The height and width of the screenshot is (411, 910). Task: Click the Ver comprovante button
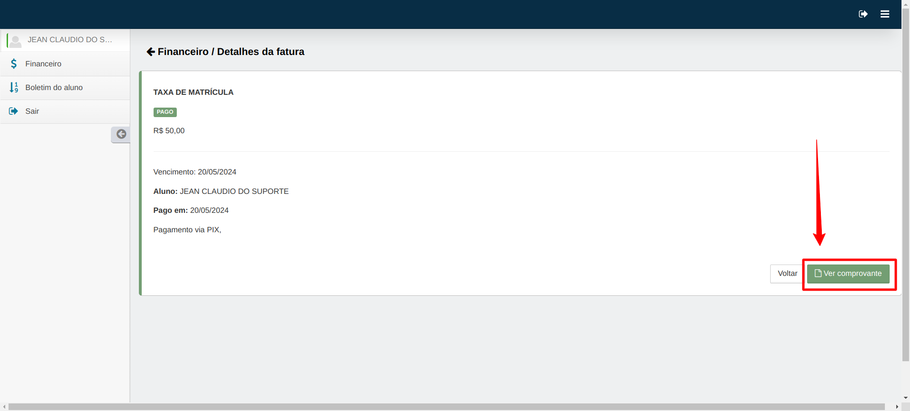[x=848, y=274]
